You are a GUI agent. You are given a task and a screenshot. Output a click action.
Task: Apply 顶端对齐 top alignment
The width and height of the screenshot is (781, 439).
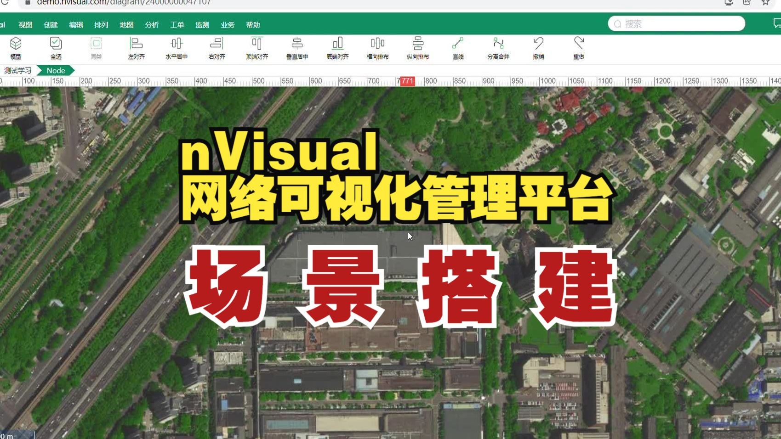257,48
